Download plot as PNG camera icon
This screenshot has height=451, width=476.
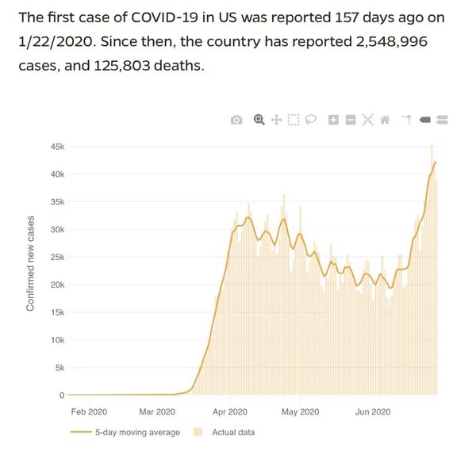(236, 120)
